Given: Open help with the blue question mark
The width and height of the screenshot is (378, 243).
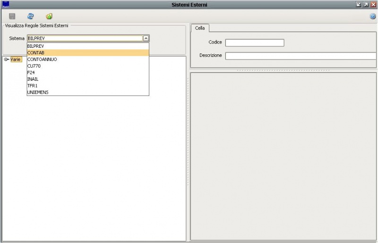Looking at the screenshot, I should 373,17.
